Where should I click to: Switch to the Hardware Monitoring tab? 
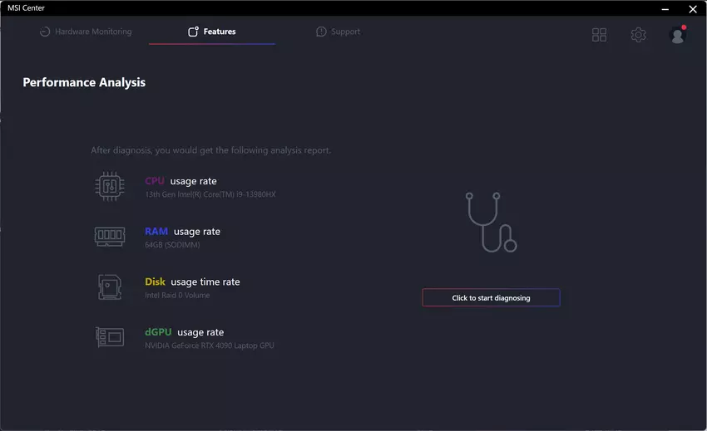click(x=86, y=32)
